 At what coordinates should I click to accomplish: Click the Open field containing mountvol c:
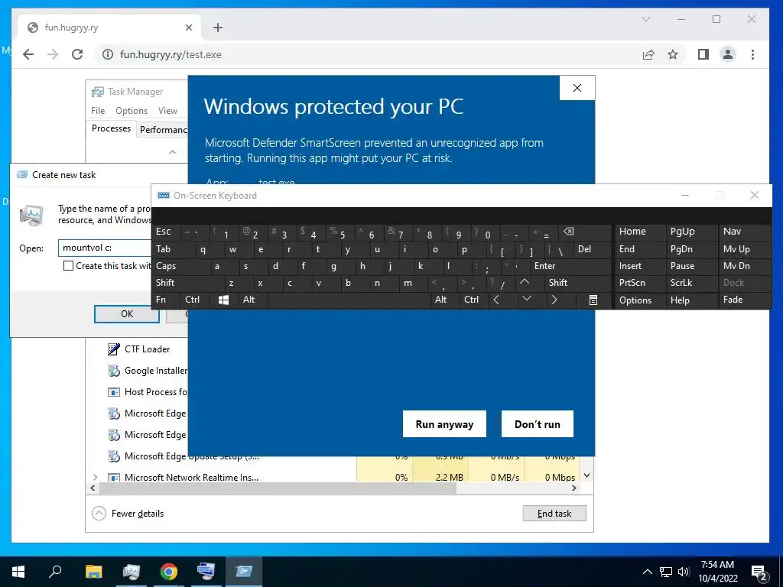(105, 248)
